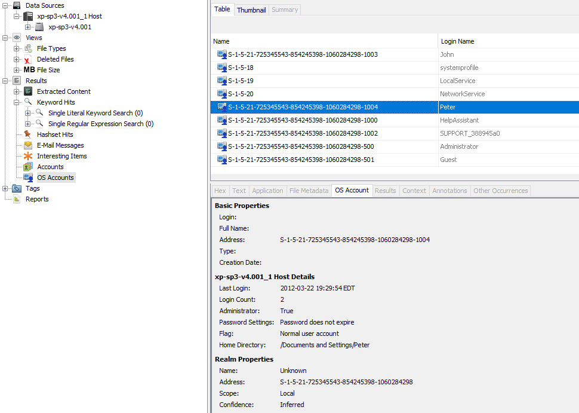Click the Hashset Hits icon

click(27, 134)
